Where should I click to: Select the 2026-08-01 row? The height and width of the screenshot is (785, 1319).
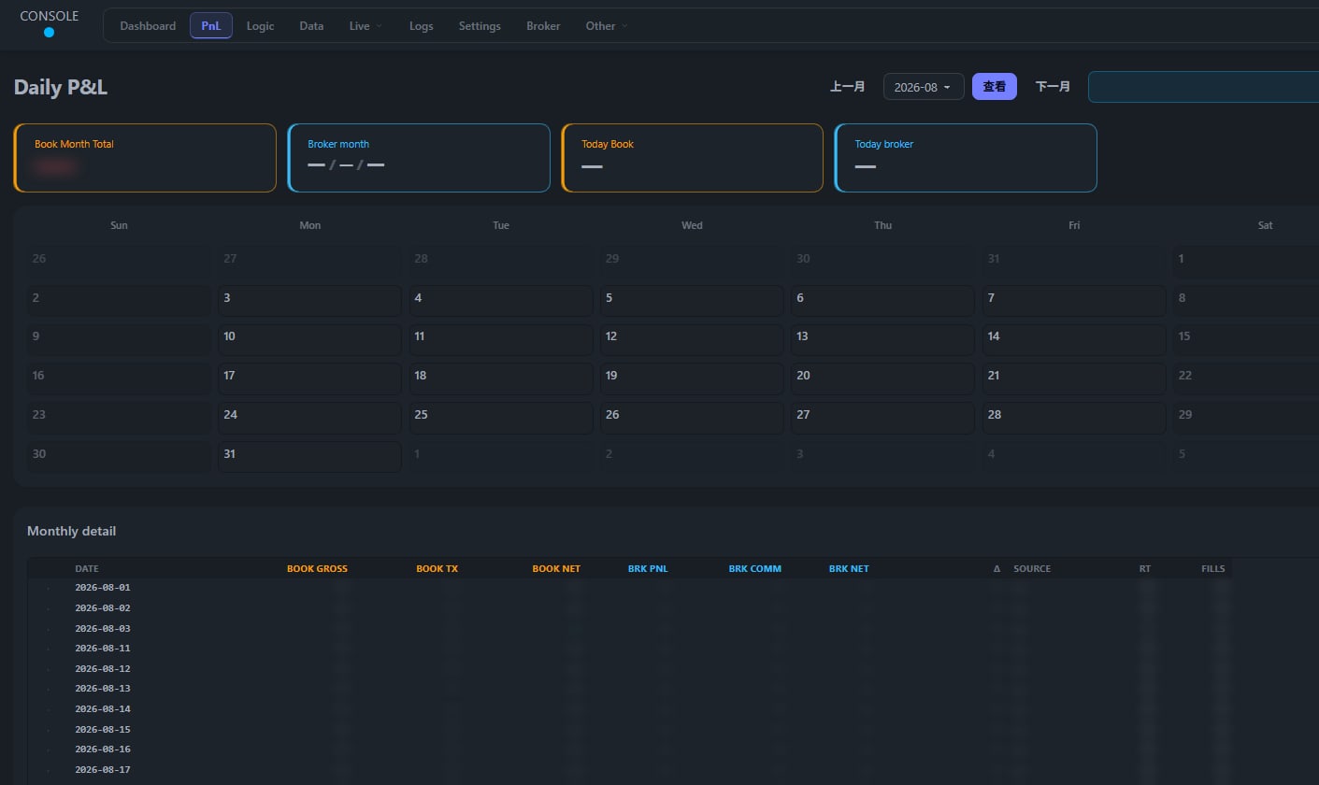629,588
